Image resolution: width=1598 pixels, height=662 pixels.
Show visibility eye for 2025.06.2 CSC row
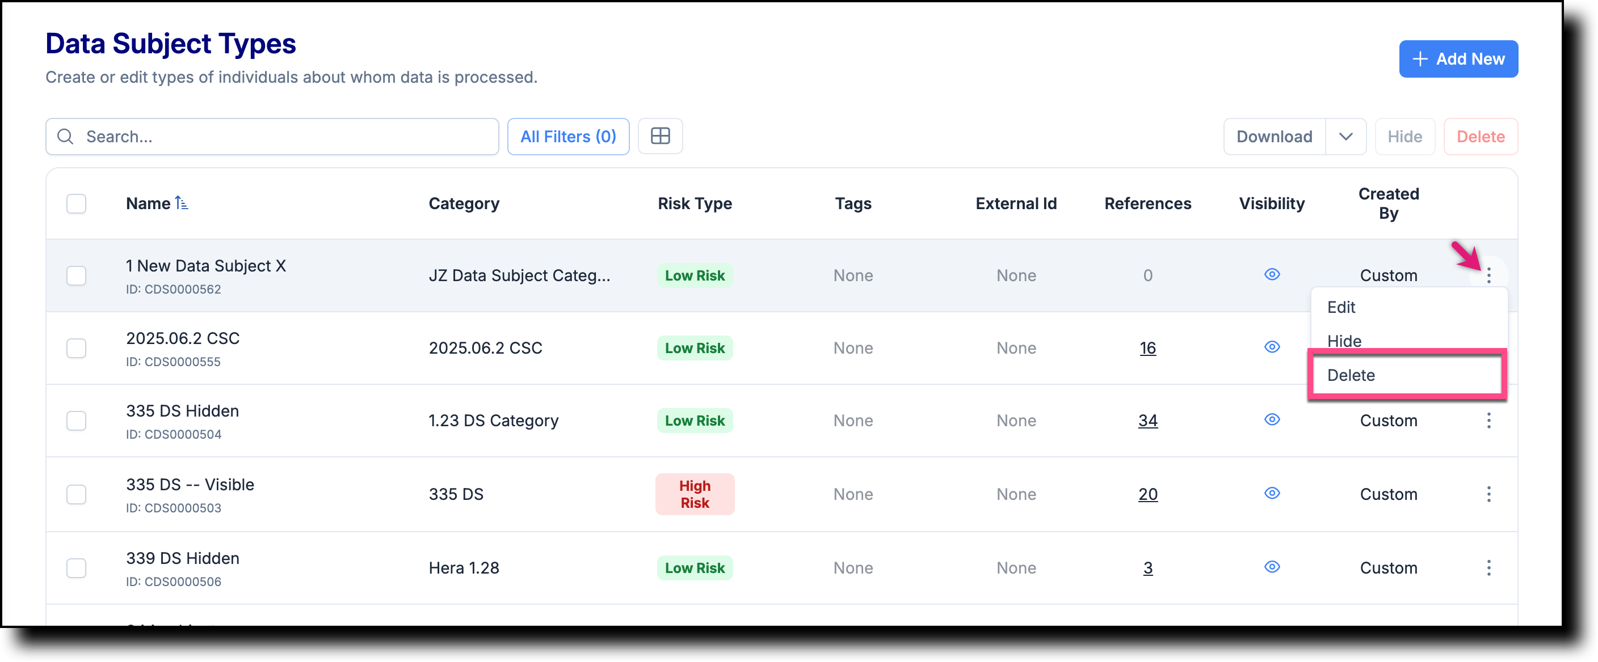1272,347
